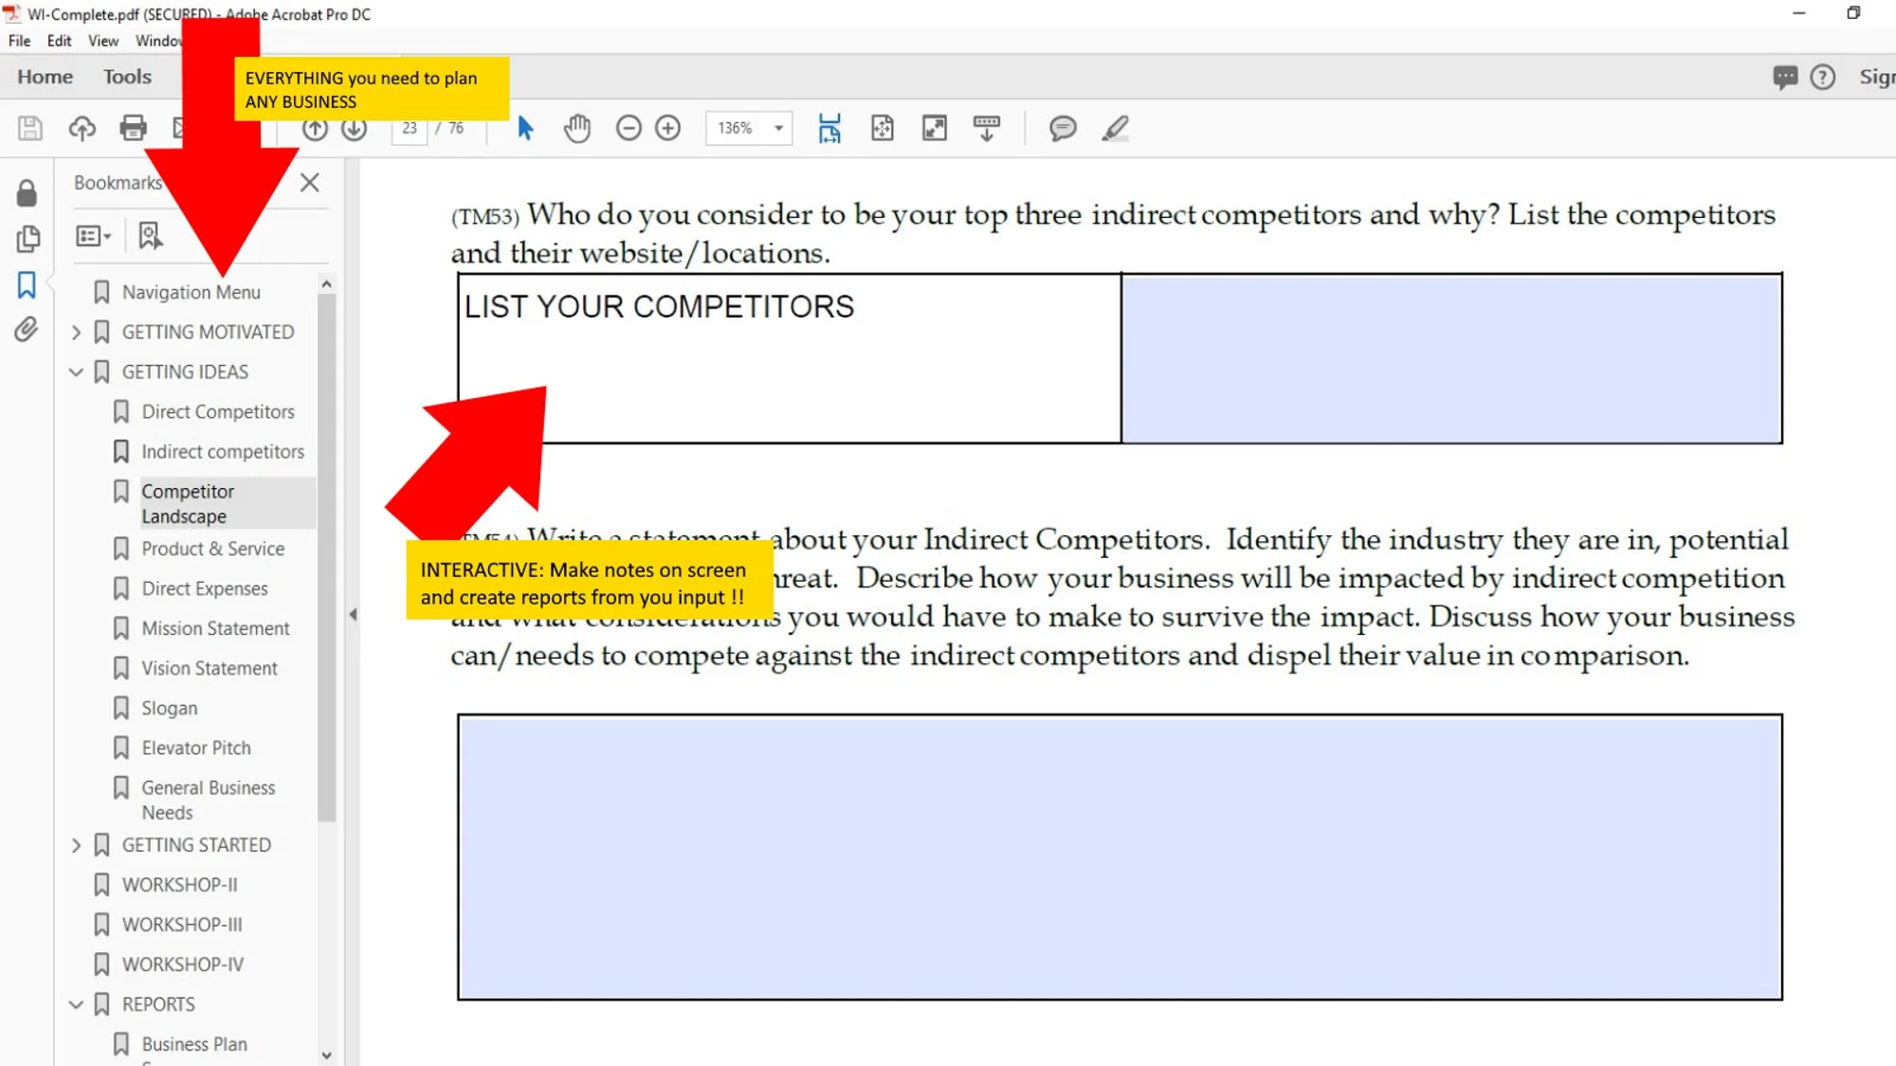This screenshot has width=1896, height=1066.
Task: Open the Attachments paperclip panel
Action: (27, 330)
